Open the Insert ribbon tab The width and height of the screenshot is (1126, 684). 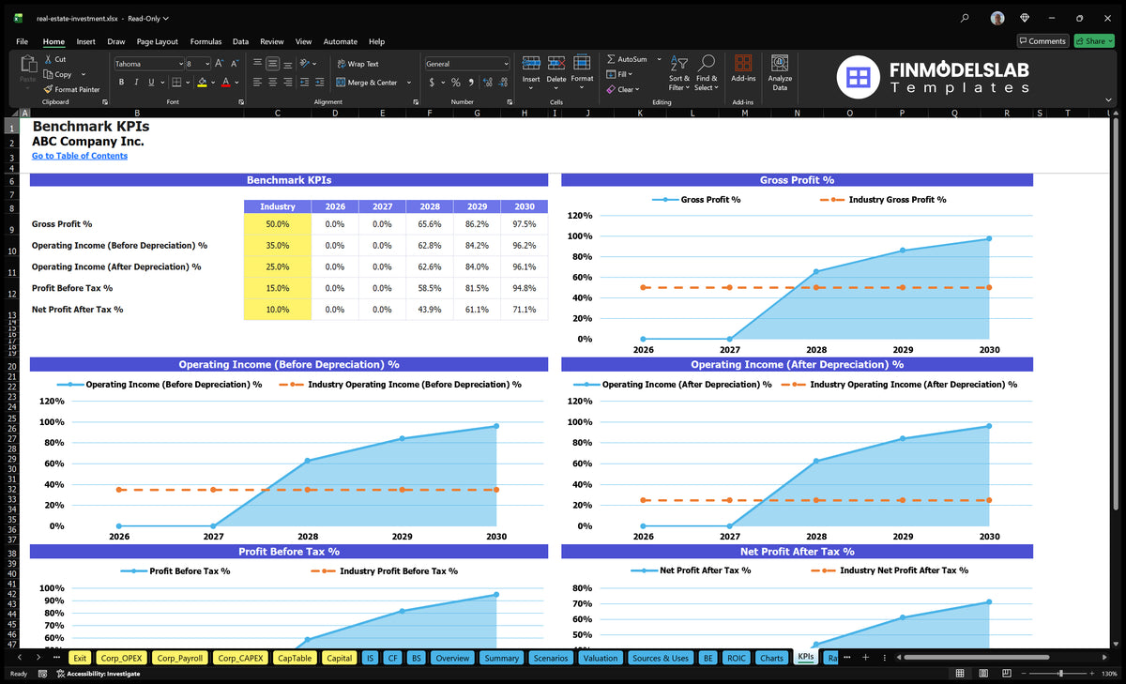point(86,41)
